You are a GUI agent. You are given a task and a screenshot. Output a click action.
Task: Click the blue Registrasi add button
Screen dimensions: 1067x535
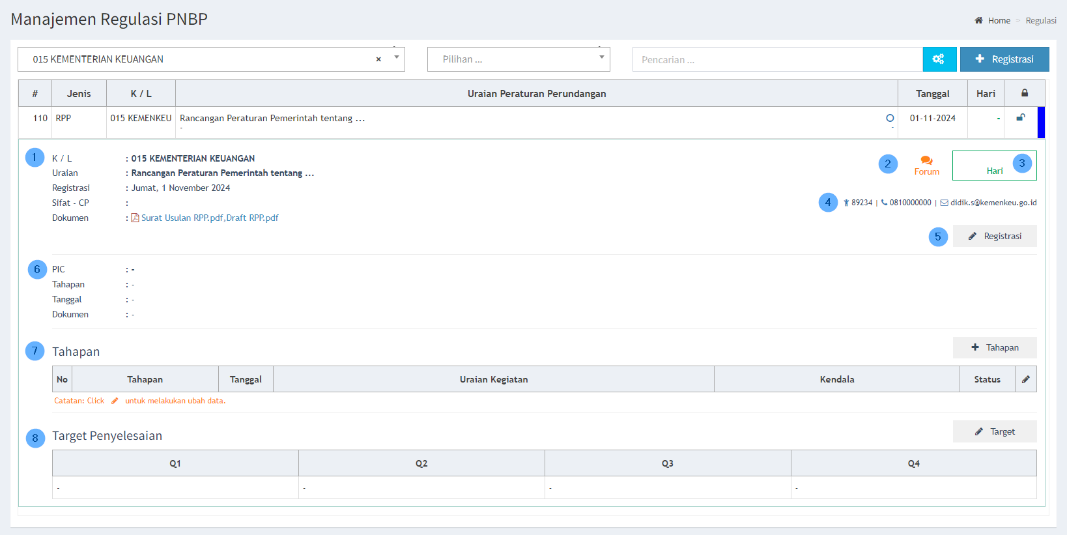pyautogui.click(x=1004, y=59)
